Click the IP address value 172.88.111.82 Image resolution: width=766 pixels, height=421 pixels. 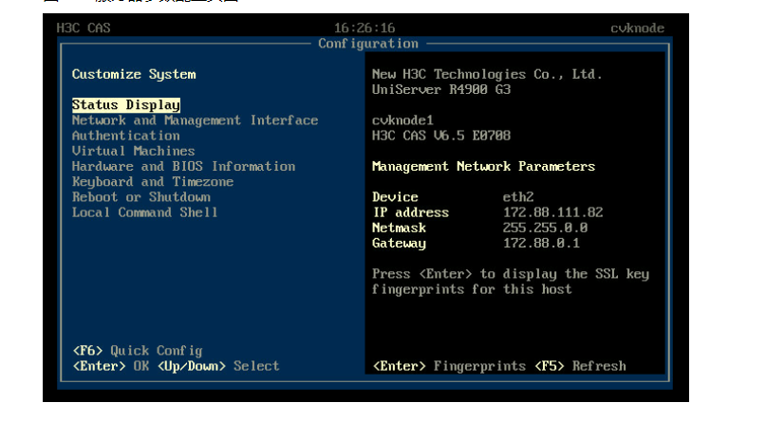click(552, 212)
